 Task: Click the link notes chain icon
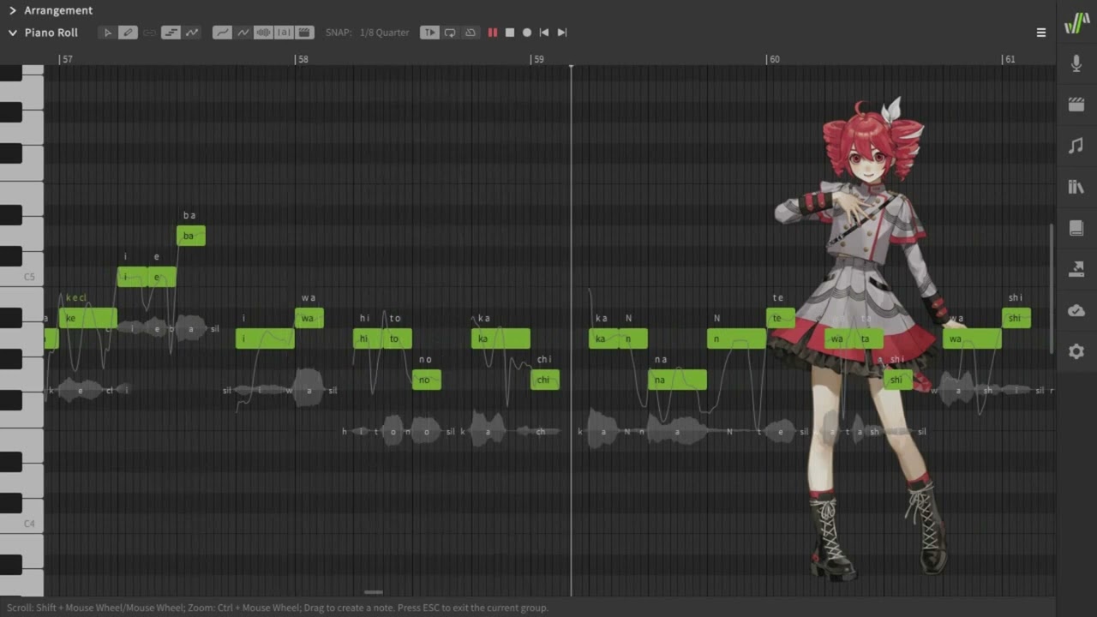(150, 33)
